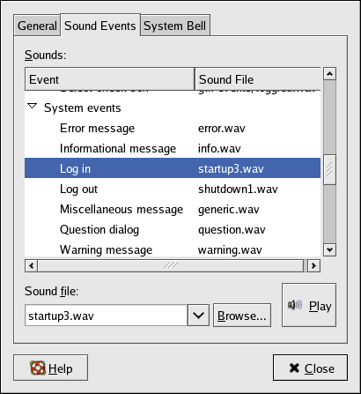Viewport: 361px width, 394px height.
Task: Select the Sound Events tab
Action: (x=100, y=26)
